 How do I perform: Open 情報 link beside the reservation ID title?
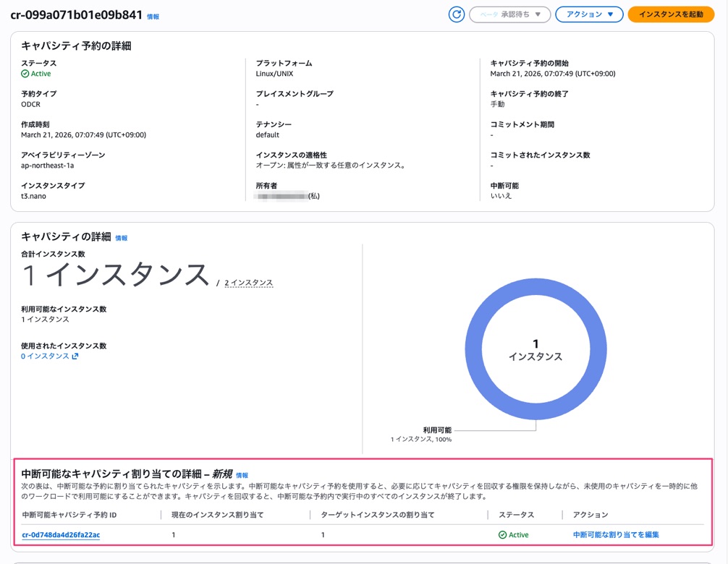[x=153, y=17]
